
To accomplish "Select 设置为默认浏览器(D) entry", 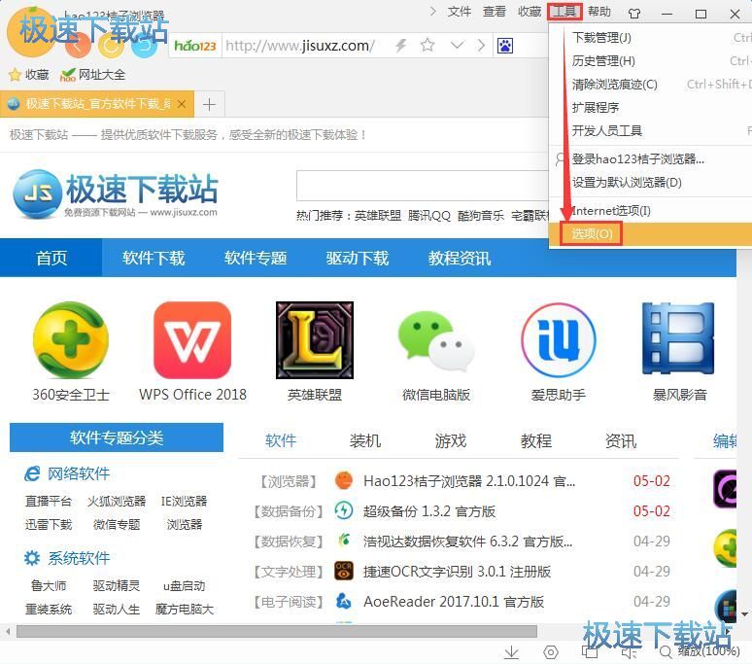I will [650, 183].
